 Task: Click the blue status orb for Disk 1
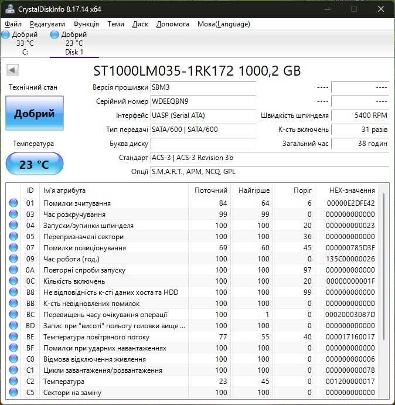(x=55, y=35)
